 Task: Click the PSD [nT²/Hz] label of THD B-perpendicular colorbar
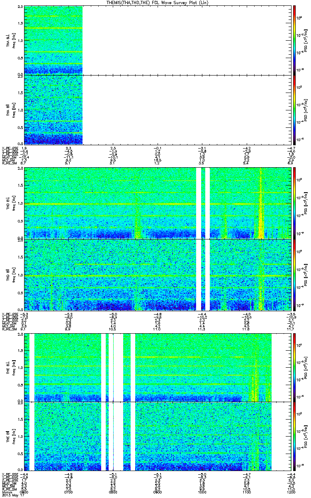pyautogui.click(x=306, y=203)
